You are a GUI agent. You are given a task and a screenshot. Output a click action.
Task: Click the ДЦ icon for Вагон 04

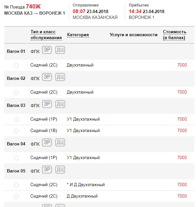point(60,143)
